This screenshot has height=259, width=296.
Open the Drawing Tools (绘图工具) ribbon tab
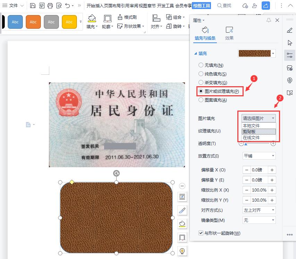[x=201, y=6]
